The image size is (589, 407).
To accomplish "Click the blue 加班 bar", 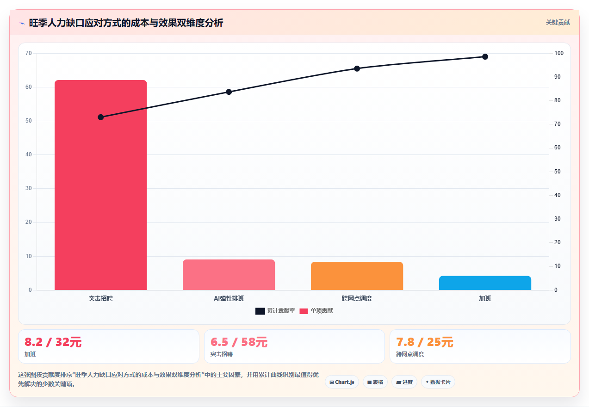I will pyautogui.click(x=485, y=283).
